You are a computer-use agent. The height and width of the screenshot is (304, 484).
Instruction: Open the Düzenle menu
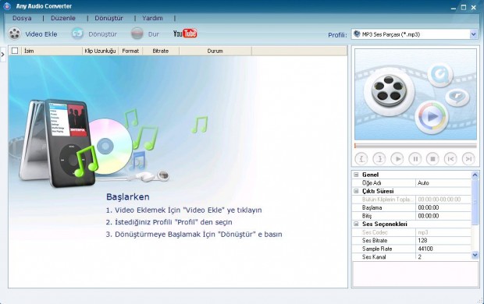pos(63,18)
